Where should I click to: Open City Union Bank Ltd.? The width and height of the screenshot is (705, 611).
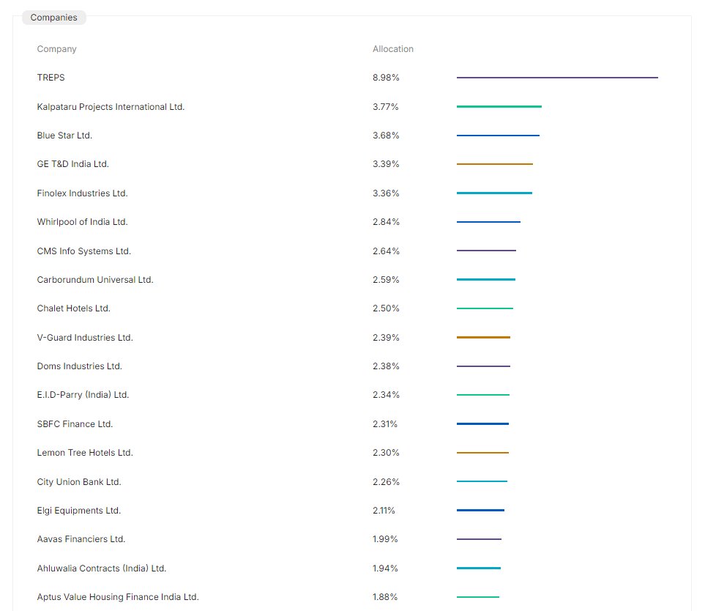click(78, 482)
